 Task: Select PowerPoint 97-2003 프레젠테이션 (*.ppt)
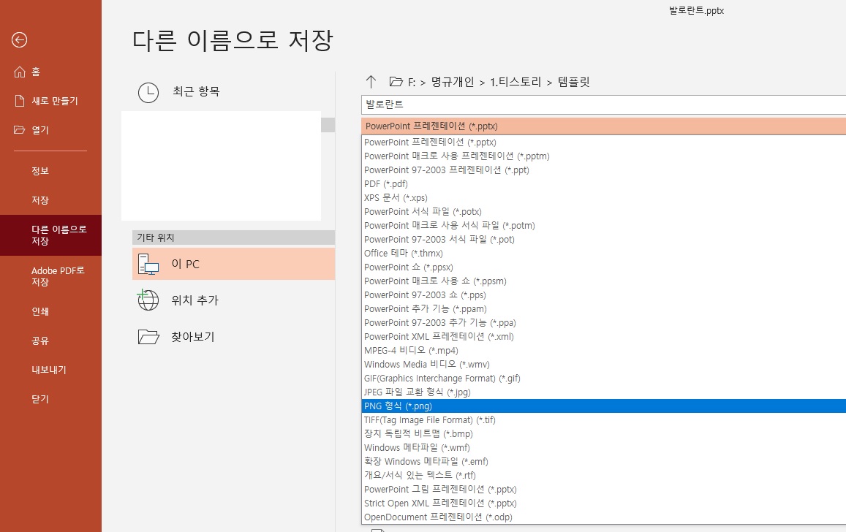point(604,170)
